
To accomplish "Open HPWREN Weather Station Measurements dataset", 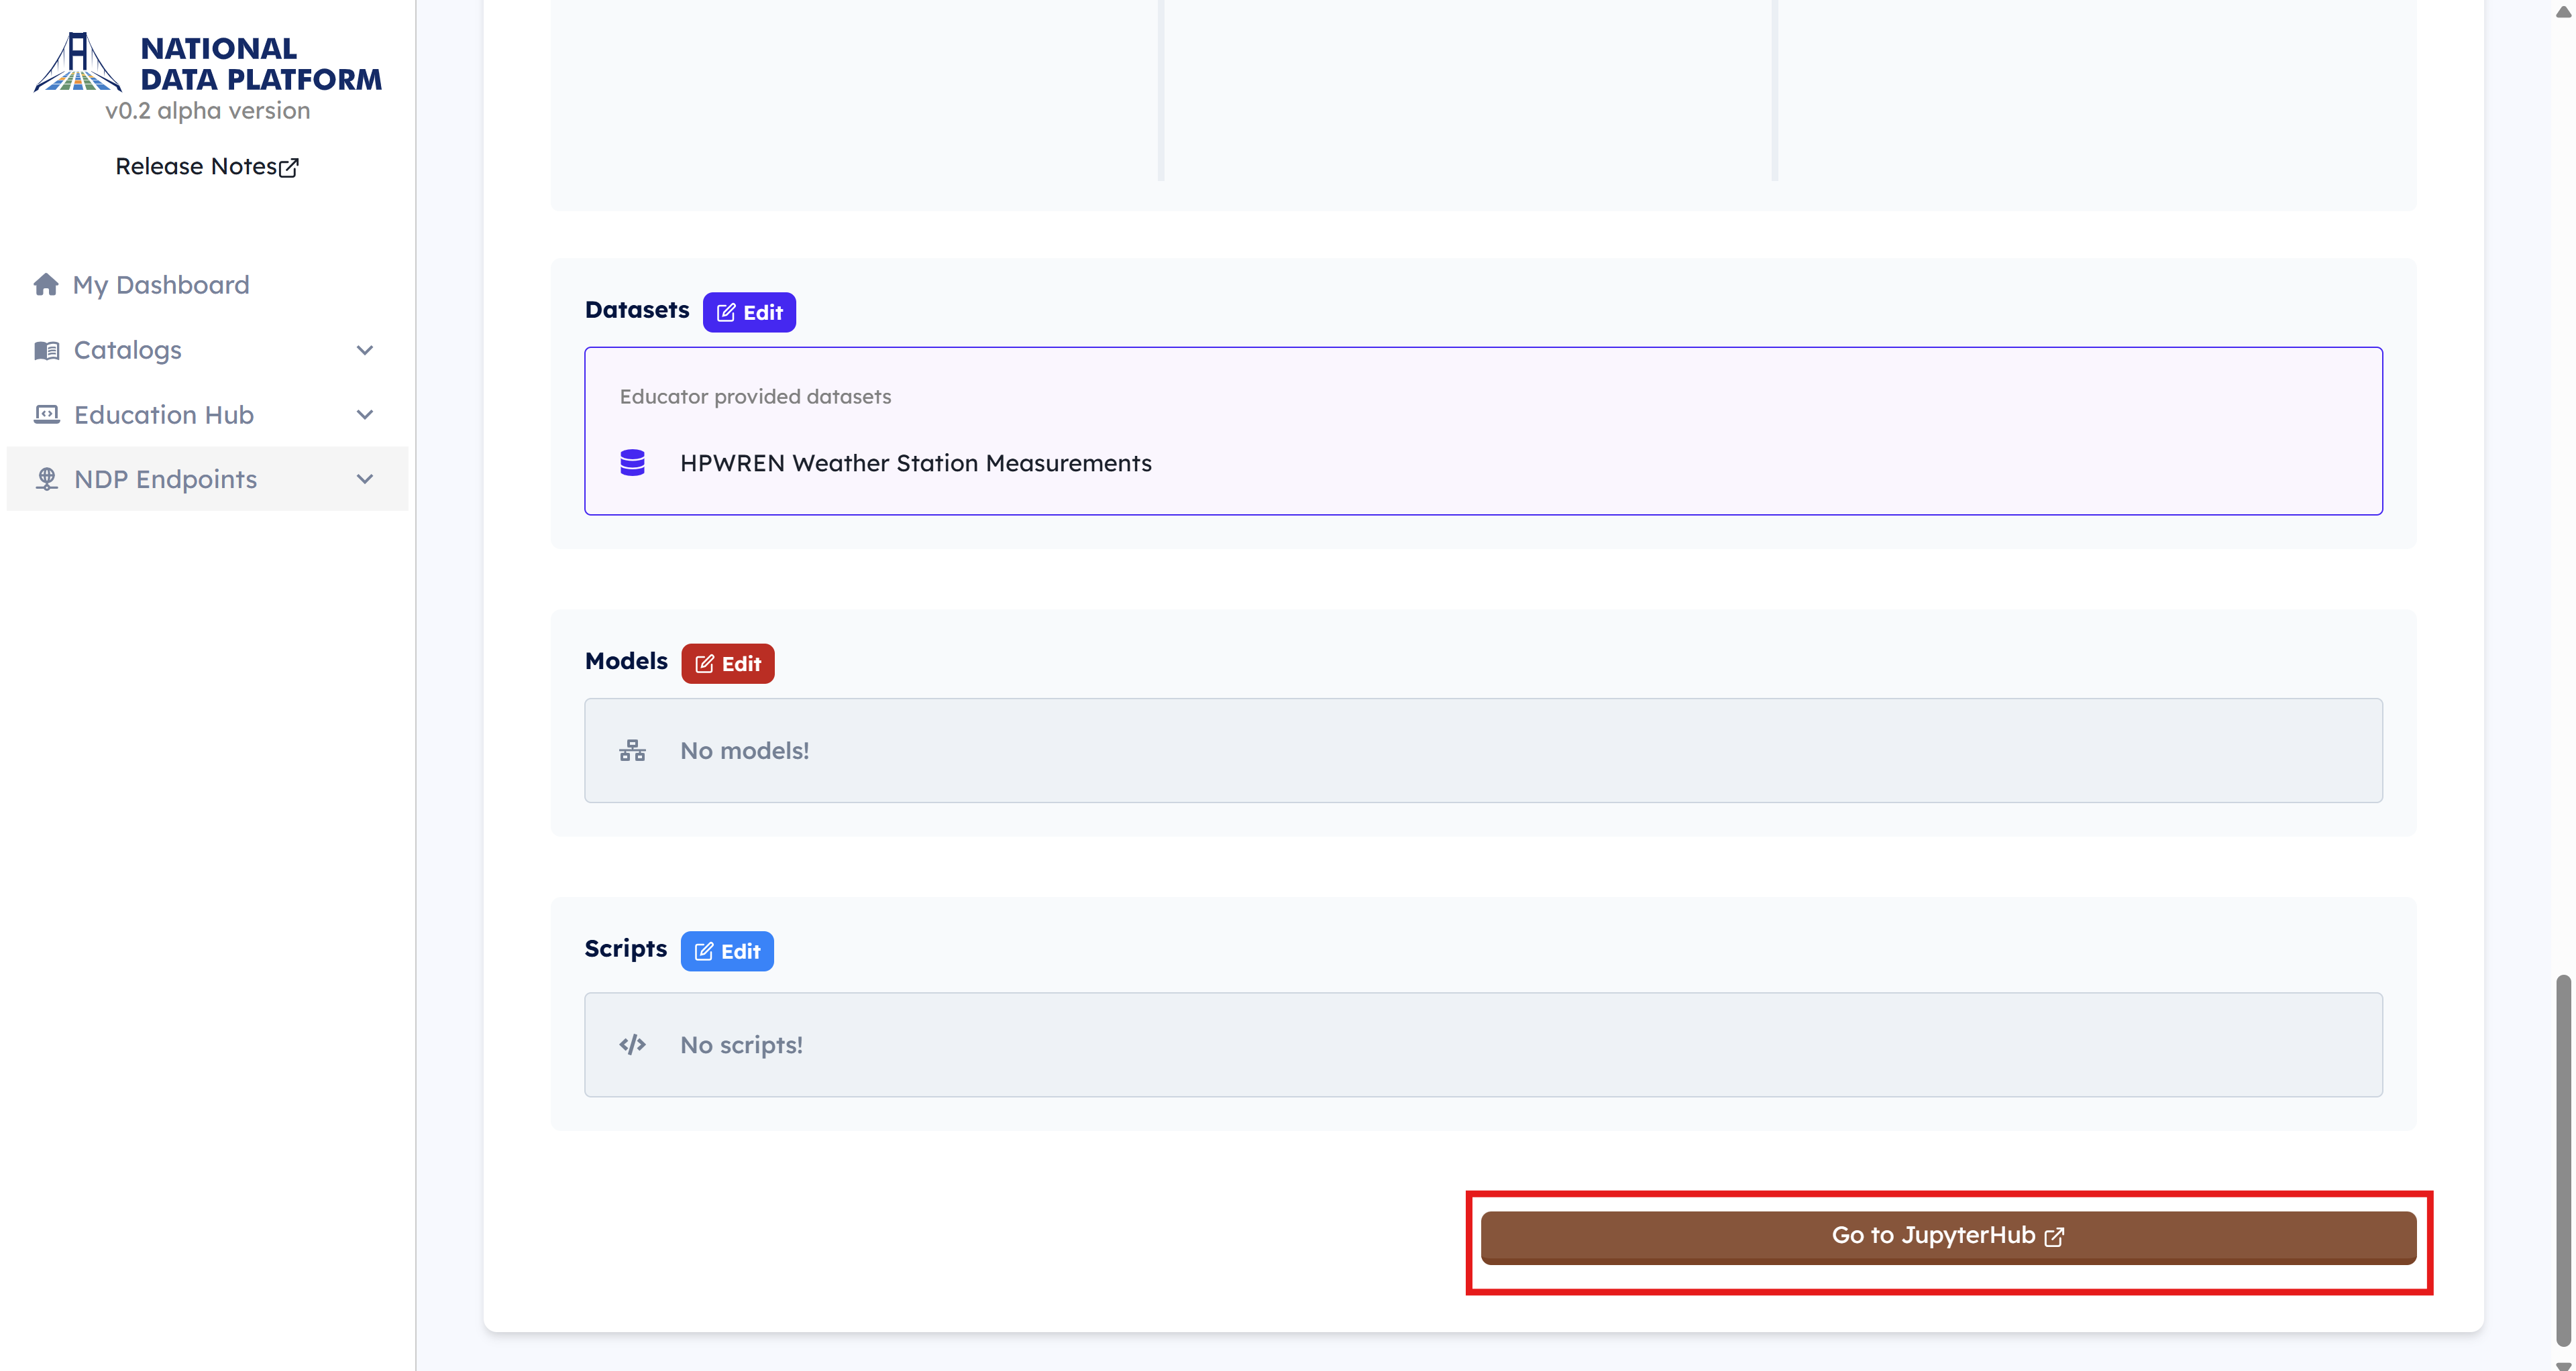I will pyautogui.click(x=915, y=463).
